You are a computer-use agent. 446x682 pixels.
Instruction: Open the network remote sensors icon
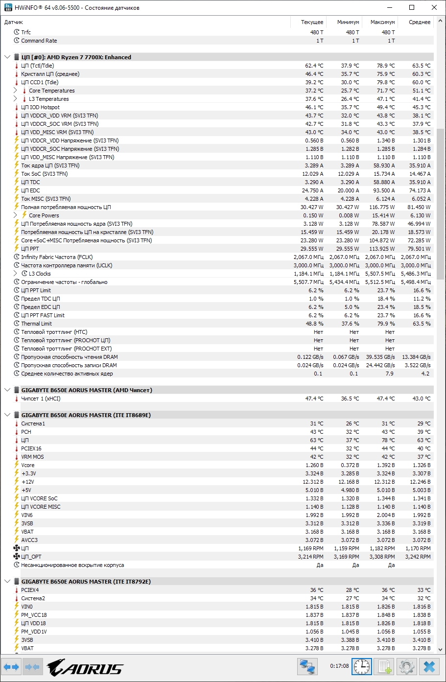pyautogui.click(x=307, y=667)
